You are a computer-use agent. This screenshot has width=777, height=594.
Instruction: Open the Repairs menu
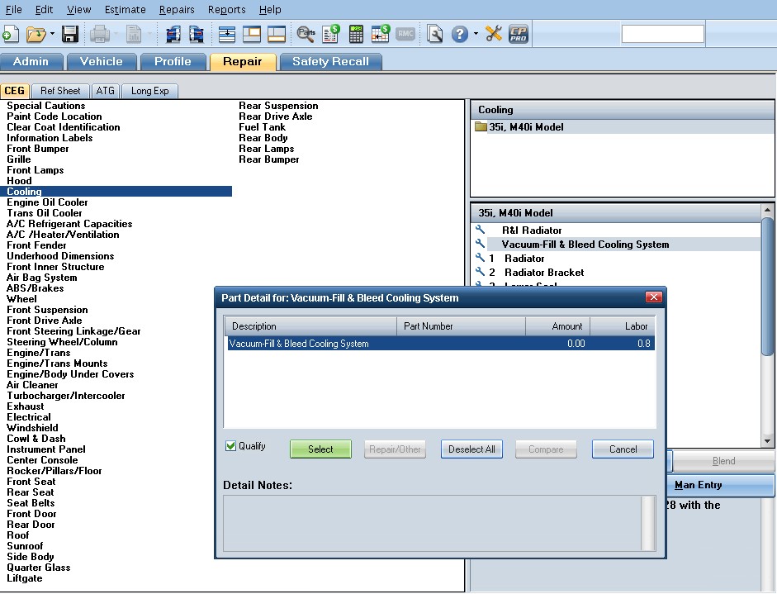point(177,9)
